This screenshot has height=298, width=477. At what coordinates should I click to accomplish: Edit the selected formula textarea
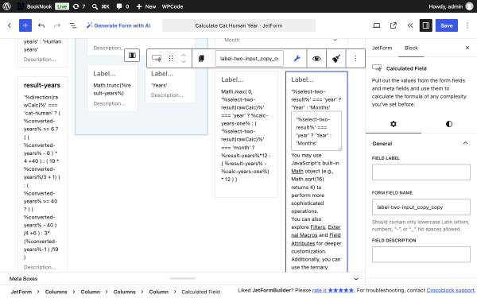[316, 131]
